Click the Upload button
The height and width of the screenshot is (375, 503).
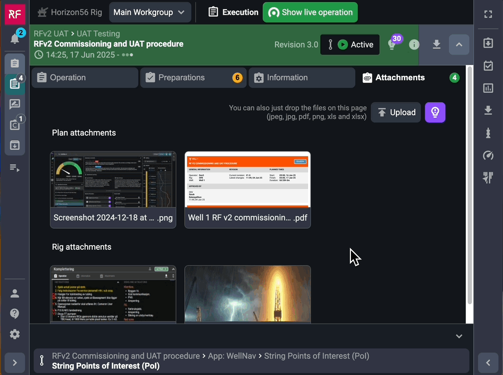[x=396, y=113]
